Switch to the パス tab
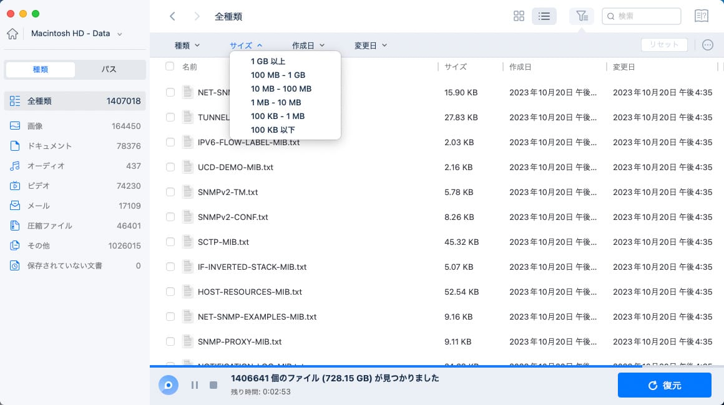This screenshot has width=724, height=405. (x=109, y=70)
